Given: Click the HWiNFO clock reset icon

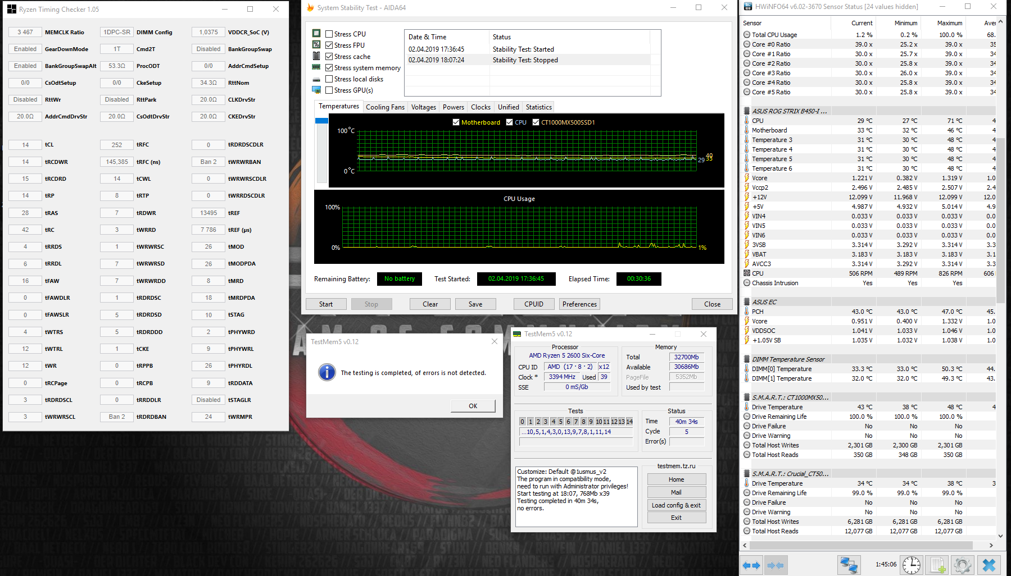Looking at the screenshot, I should click(x=912, y=565).
